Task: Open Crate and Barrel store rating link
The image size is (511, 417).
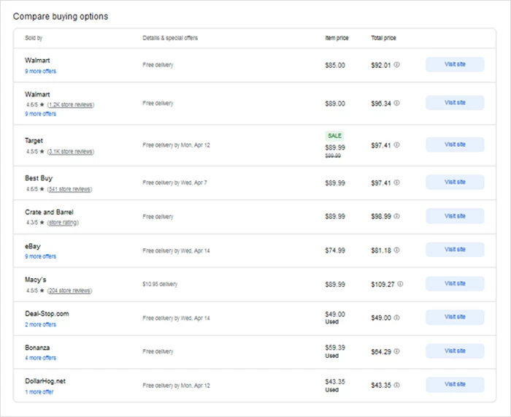Action: (x=64, y=223)
